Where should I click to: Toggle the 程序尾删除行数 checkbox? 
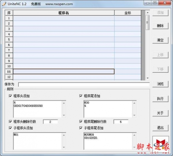tap(81, 121)
